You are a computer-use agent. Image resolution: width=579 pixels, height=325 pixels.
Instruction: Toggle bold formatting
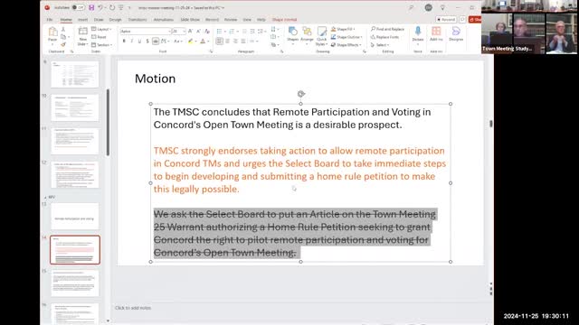(x=124, y=41)
